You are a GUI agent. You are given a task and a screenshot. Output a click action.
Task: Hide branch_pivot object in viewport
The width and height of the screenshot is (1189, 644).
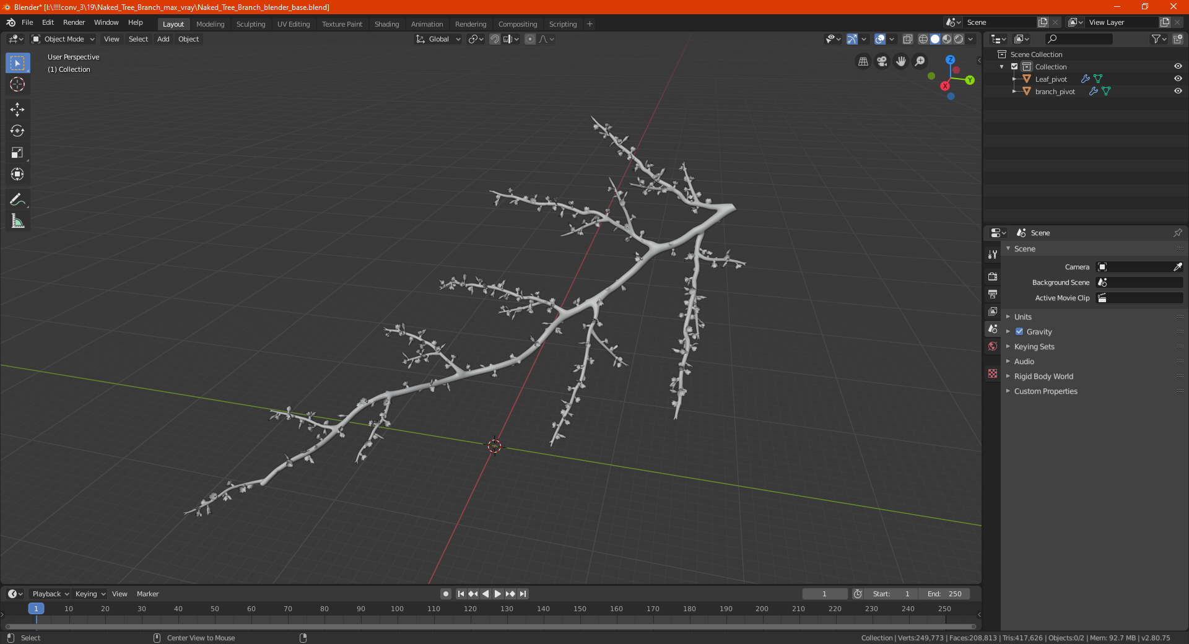pos(1178,91)
